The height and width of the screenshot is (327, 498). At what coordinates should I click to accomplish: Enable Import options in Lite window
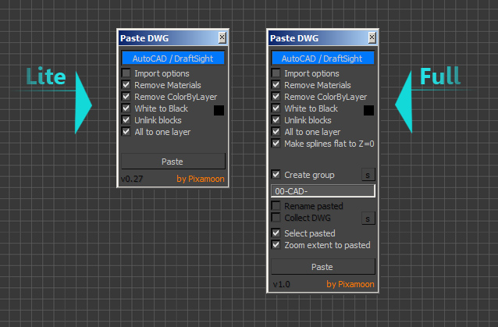pyautogui.click(x=126, y=73)
